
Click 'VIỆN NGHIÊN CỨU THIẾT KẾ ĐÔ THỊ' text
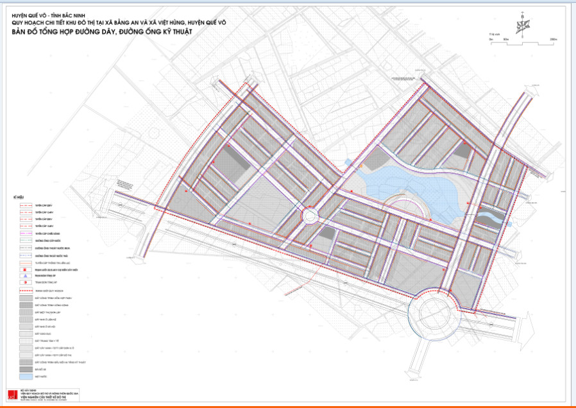pos(50,398)
